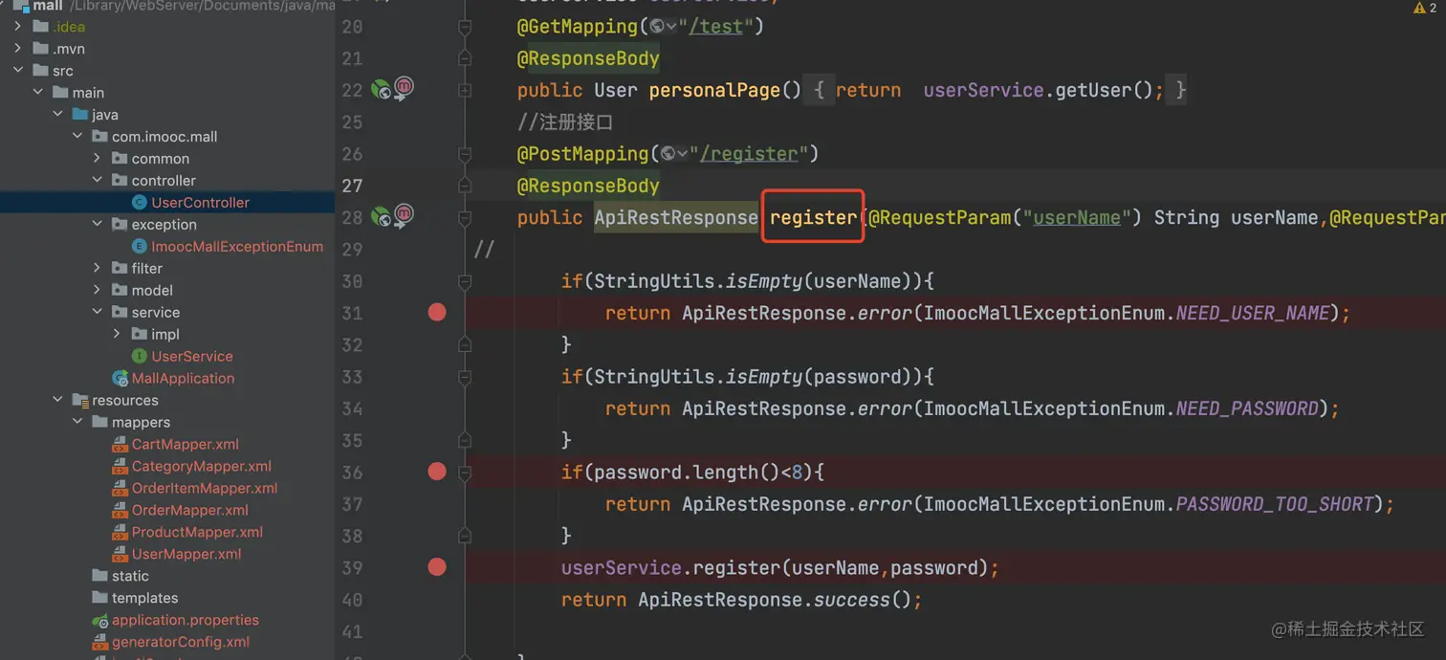This screenshot has width=1446, height=660.
Task: Open UserController class in project tree
Action: point(200,203)
